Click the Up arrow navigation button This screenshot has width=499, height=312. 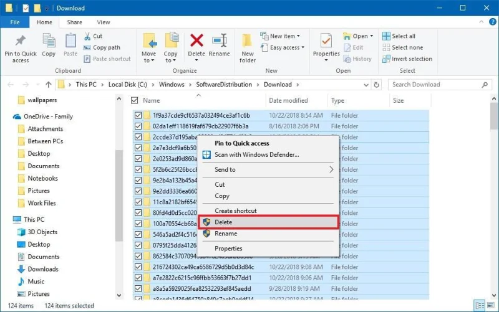[x=49, y=85]
